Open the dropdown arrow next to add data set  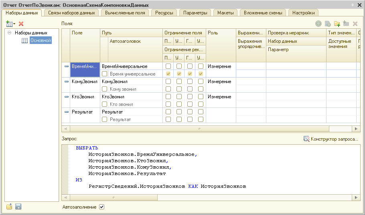click(14, 24)
